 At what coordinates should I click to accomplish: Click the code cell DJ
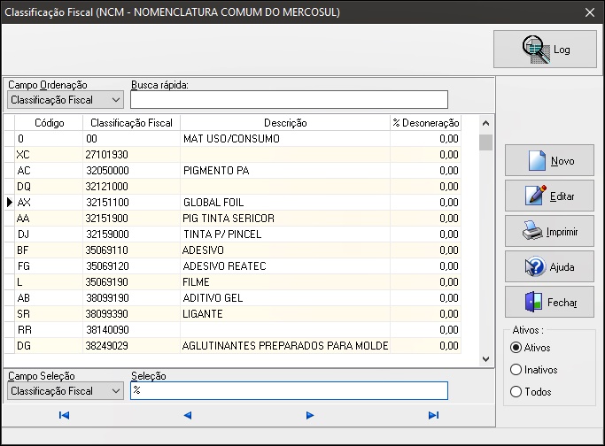pyautogui.click(x=49, y=235)
